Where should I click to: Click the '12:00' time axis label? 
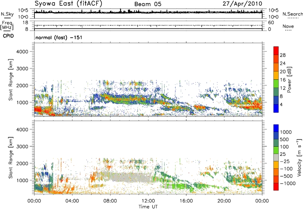click(x=148, y=201)
